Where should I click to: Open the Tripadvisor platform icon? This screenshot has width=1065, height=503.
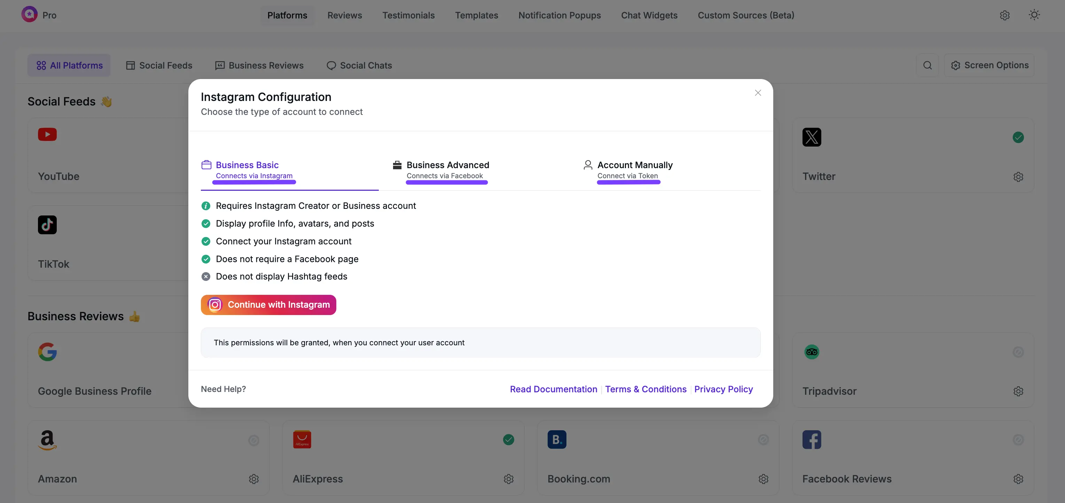812,352
